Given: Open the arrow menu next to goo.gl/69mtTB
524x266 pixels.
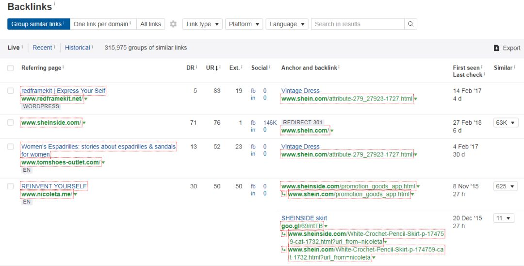Looking at the screenshot, I should (x=326, y=227).
